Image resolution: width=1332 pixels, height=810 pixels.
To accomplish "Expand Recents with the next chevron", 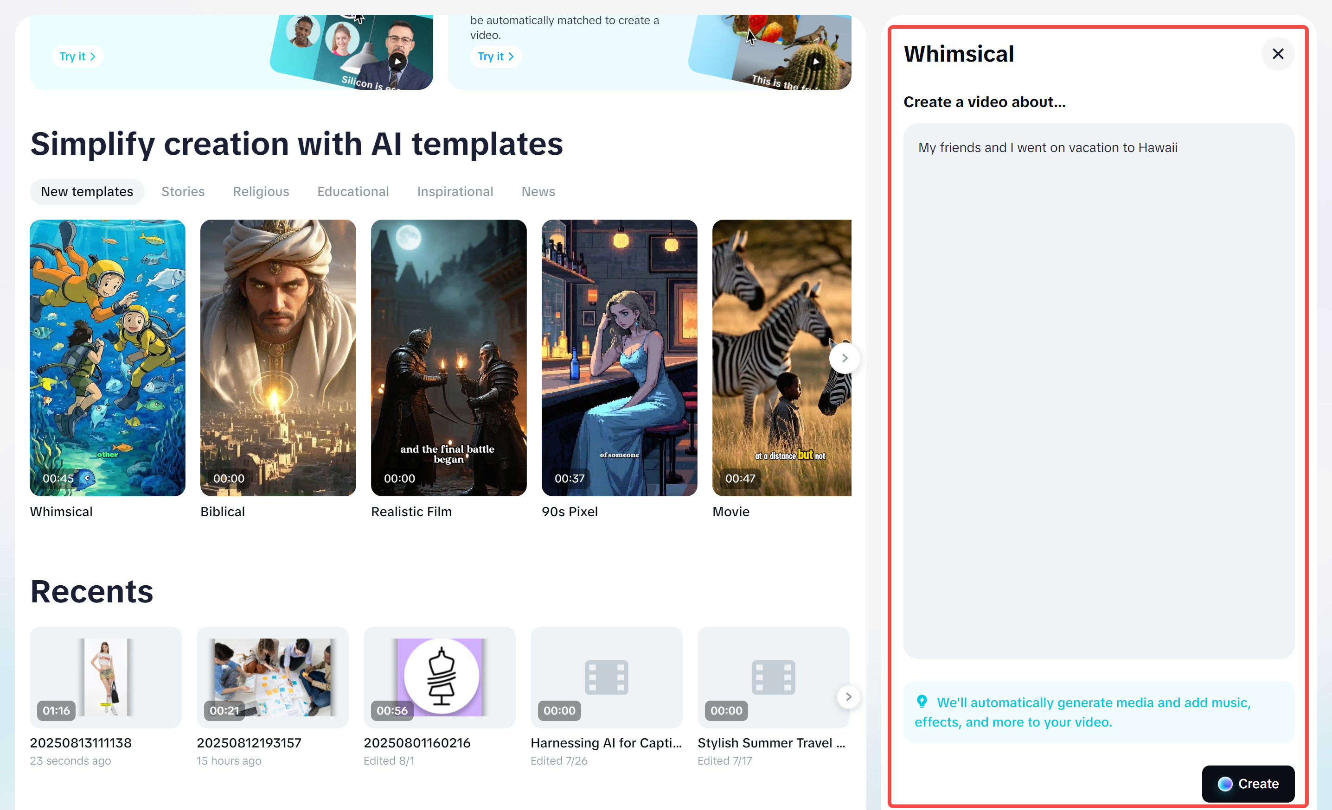I will pyautogui.click(x=848, y=696).
